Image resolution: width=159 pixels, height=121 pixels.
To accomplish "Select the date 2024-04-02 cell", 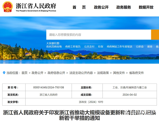I will pyautogui.click(x=130, y=94).
